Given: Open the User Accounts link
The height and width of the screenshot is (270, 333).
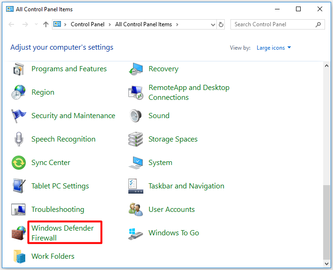Looking at the screenshot, I should [171, 210].
